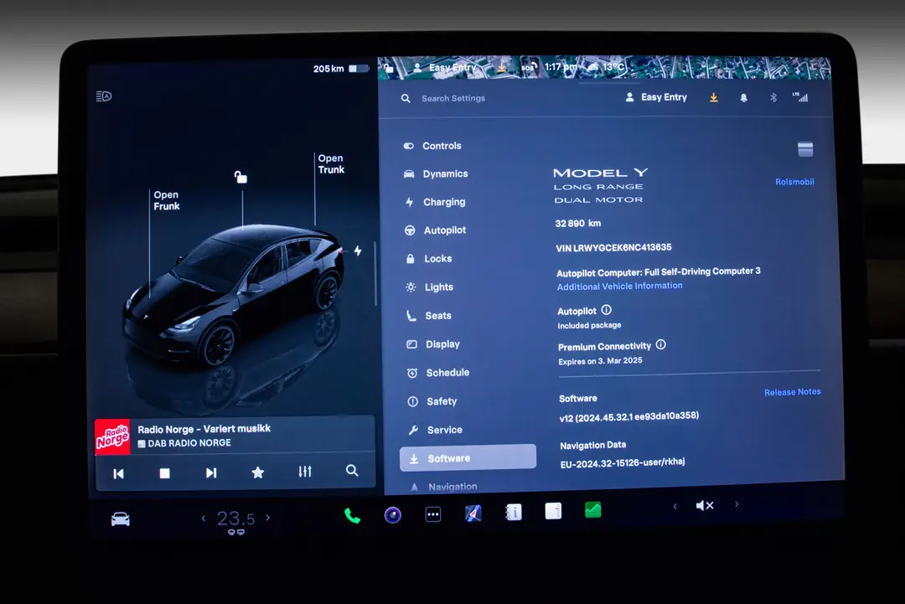Toggle the door lock icon above car
905x604 pixels.
240,177
